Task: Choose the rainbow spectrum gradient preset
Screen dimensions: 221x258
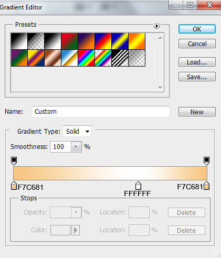Action: (x=87, y=58)
